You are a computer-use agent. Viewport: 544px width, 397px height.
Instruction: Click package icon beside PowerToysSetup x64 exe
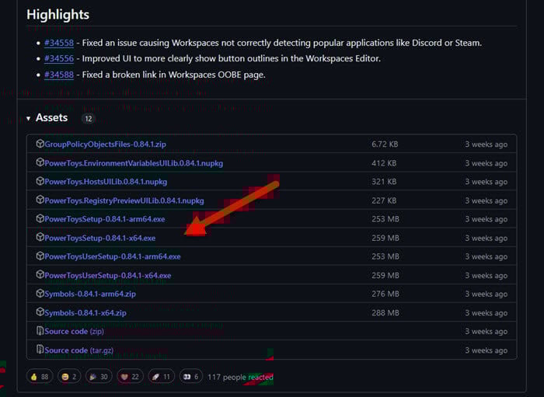click(x=40, y=237)
